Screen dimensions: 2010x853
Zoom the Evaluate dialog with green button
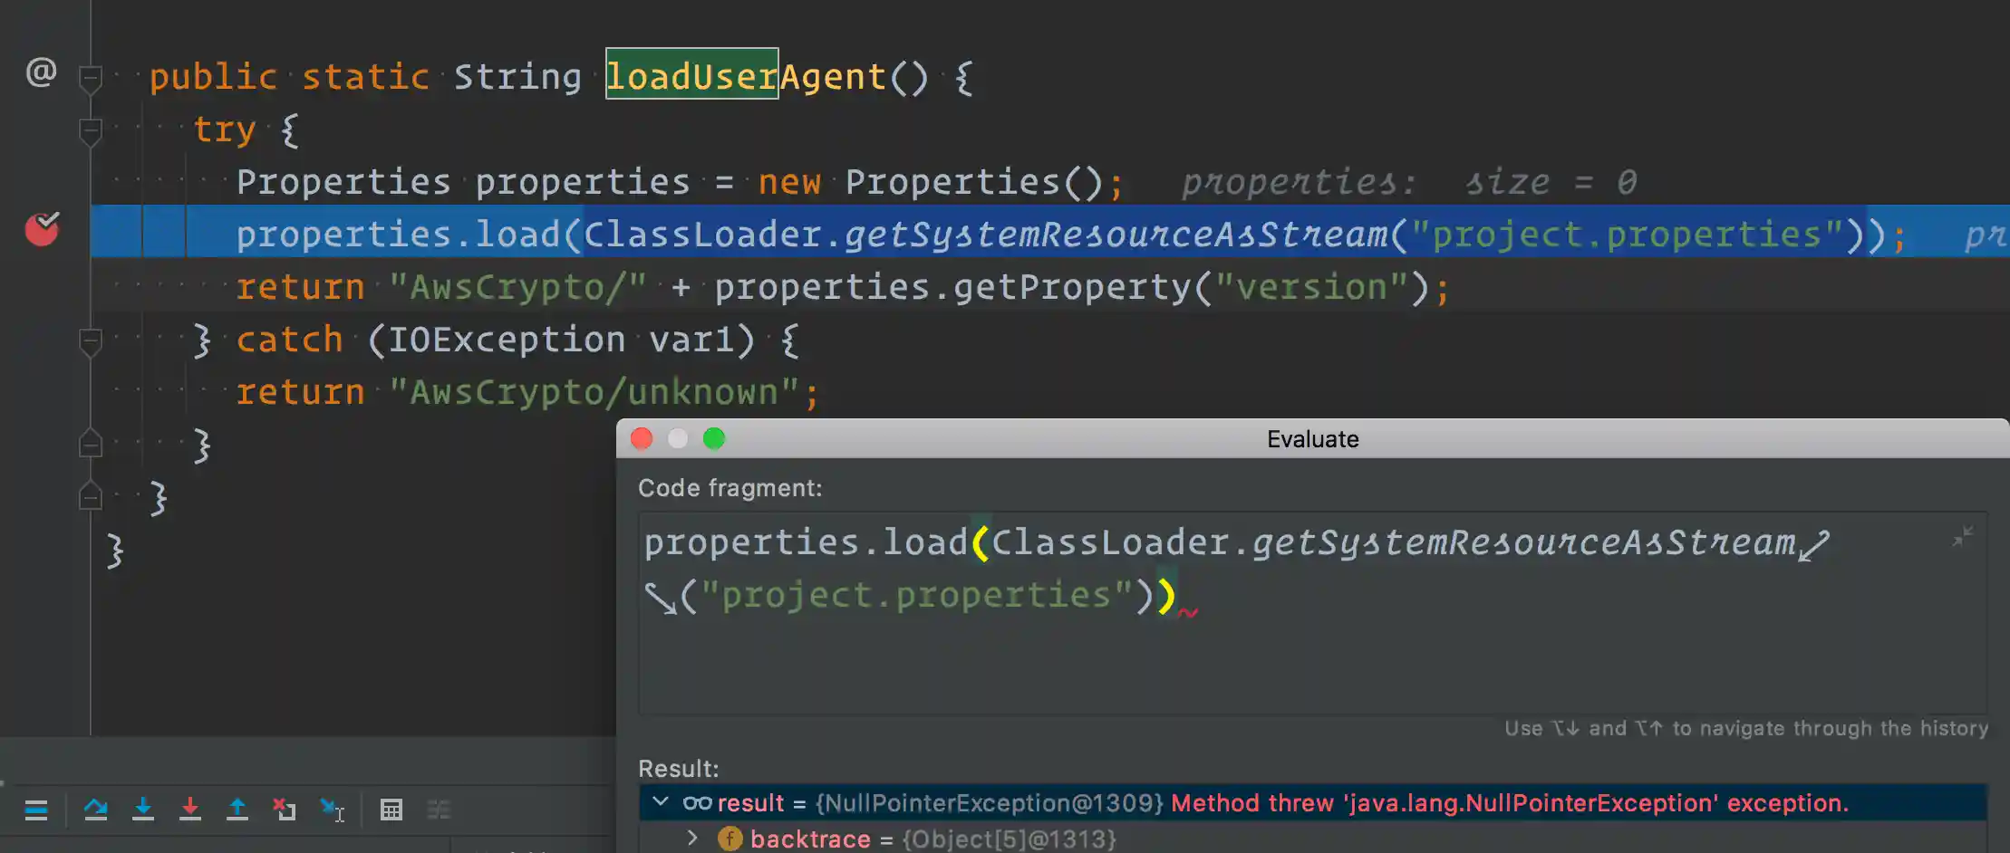pyautogui.click(x=714, y=439)
